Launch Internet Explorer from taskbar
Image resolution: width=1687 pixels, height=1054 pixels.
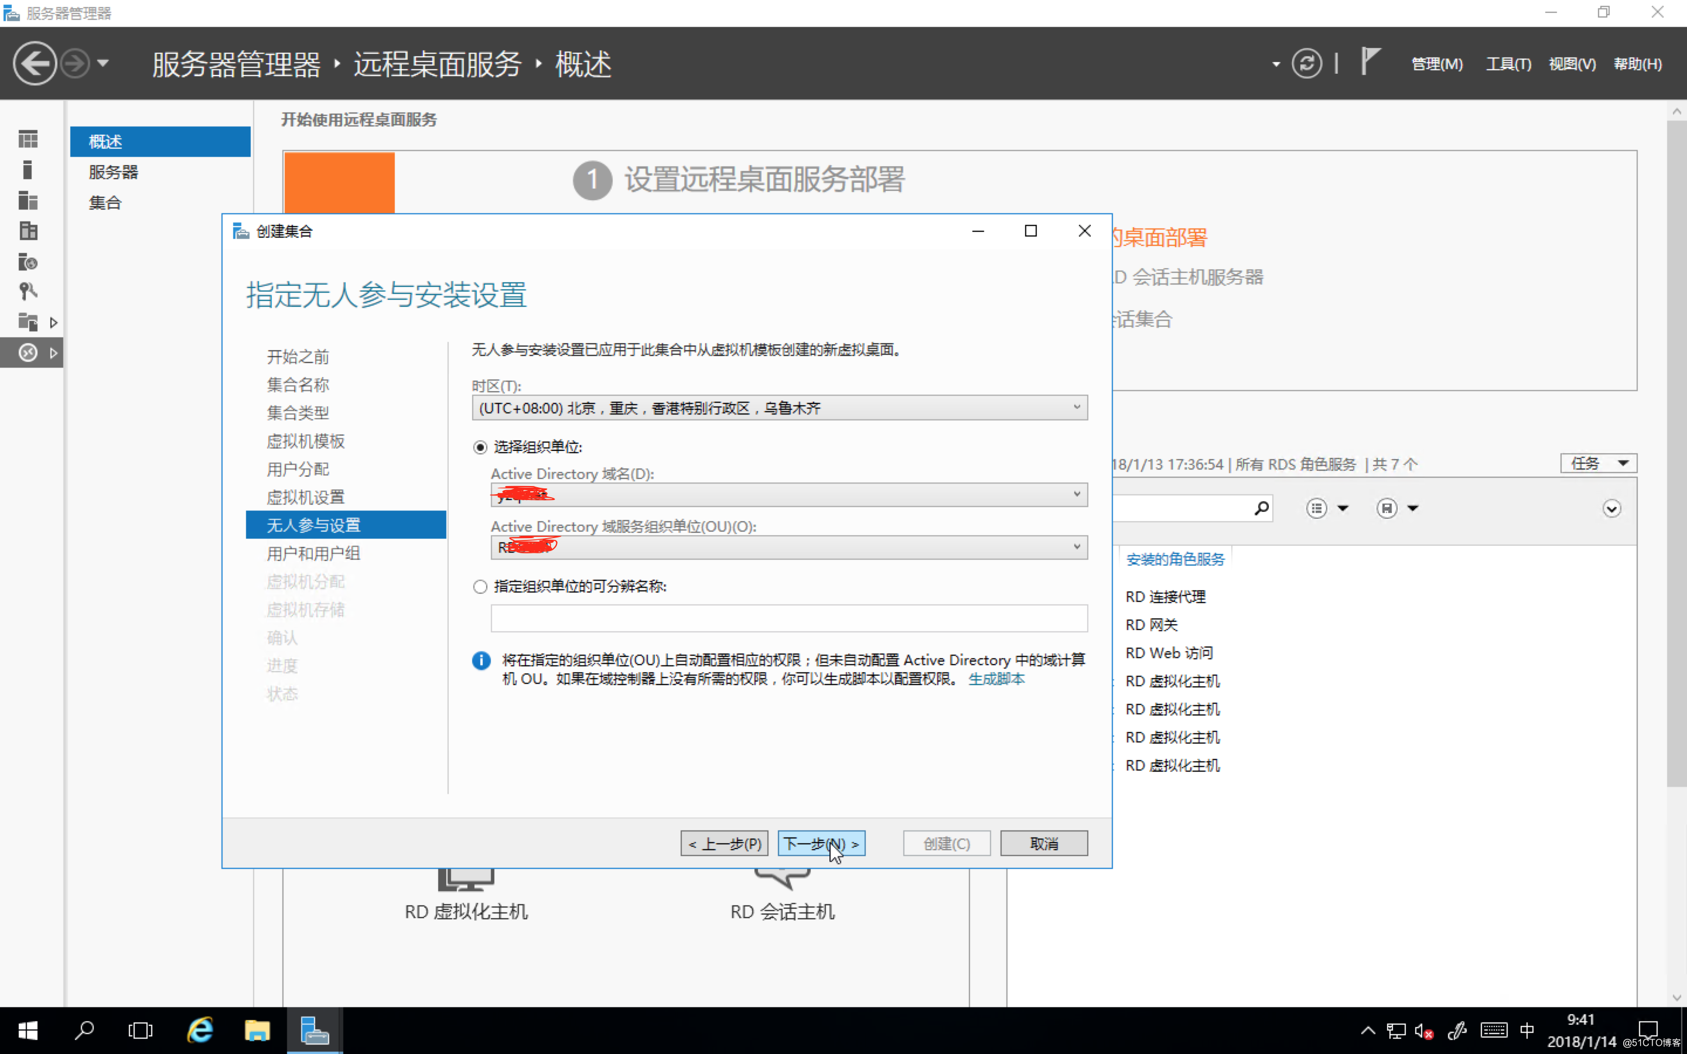click(200, 1031)
